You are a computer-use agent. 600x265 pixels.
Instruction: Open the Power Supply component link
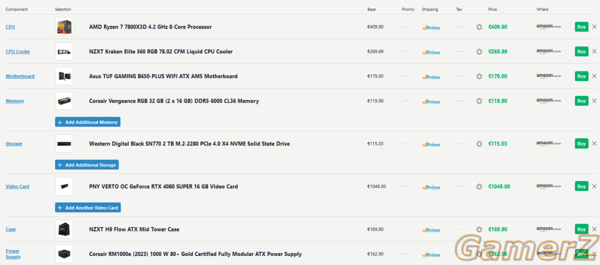13,254
